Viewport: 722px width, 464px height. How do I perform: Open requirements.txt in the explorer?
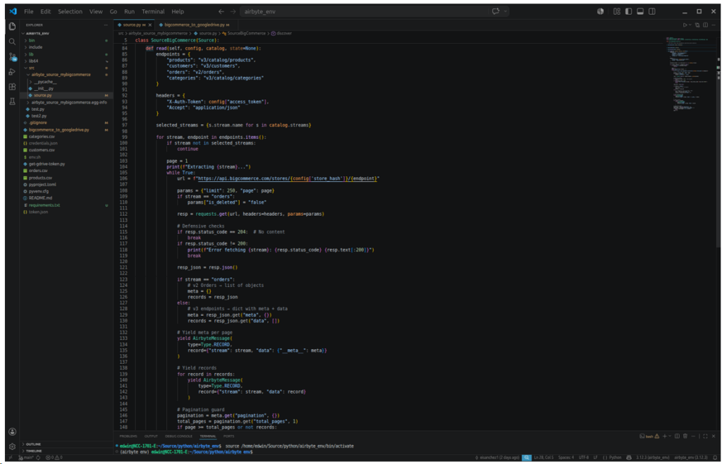[x=66, y=204]
